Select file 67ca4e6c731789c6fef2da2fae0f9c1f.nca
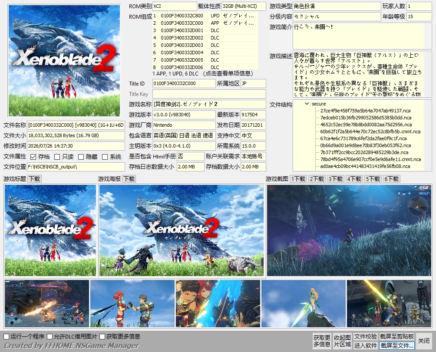The width and height of the screenshot is (436, 352). coord(363,138)
